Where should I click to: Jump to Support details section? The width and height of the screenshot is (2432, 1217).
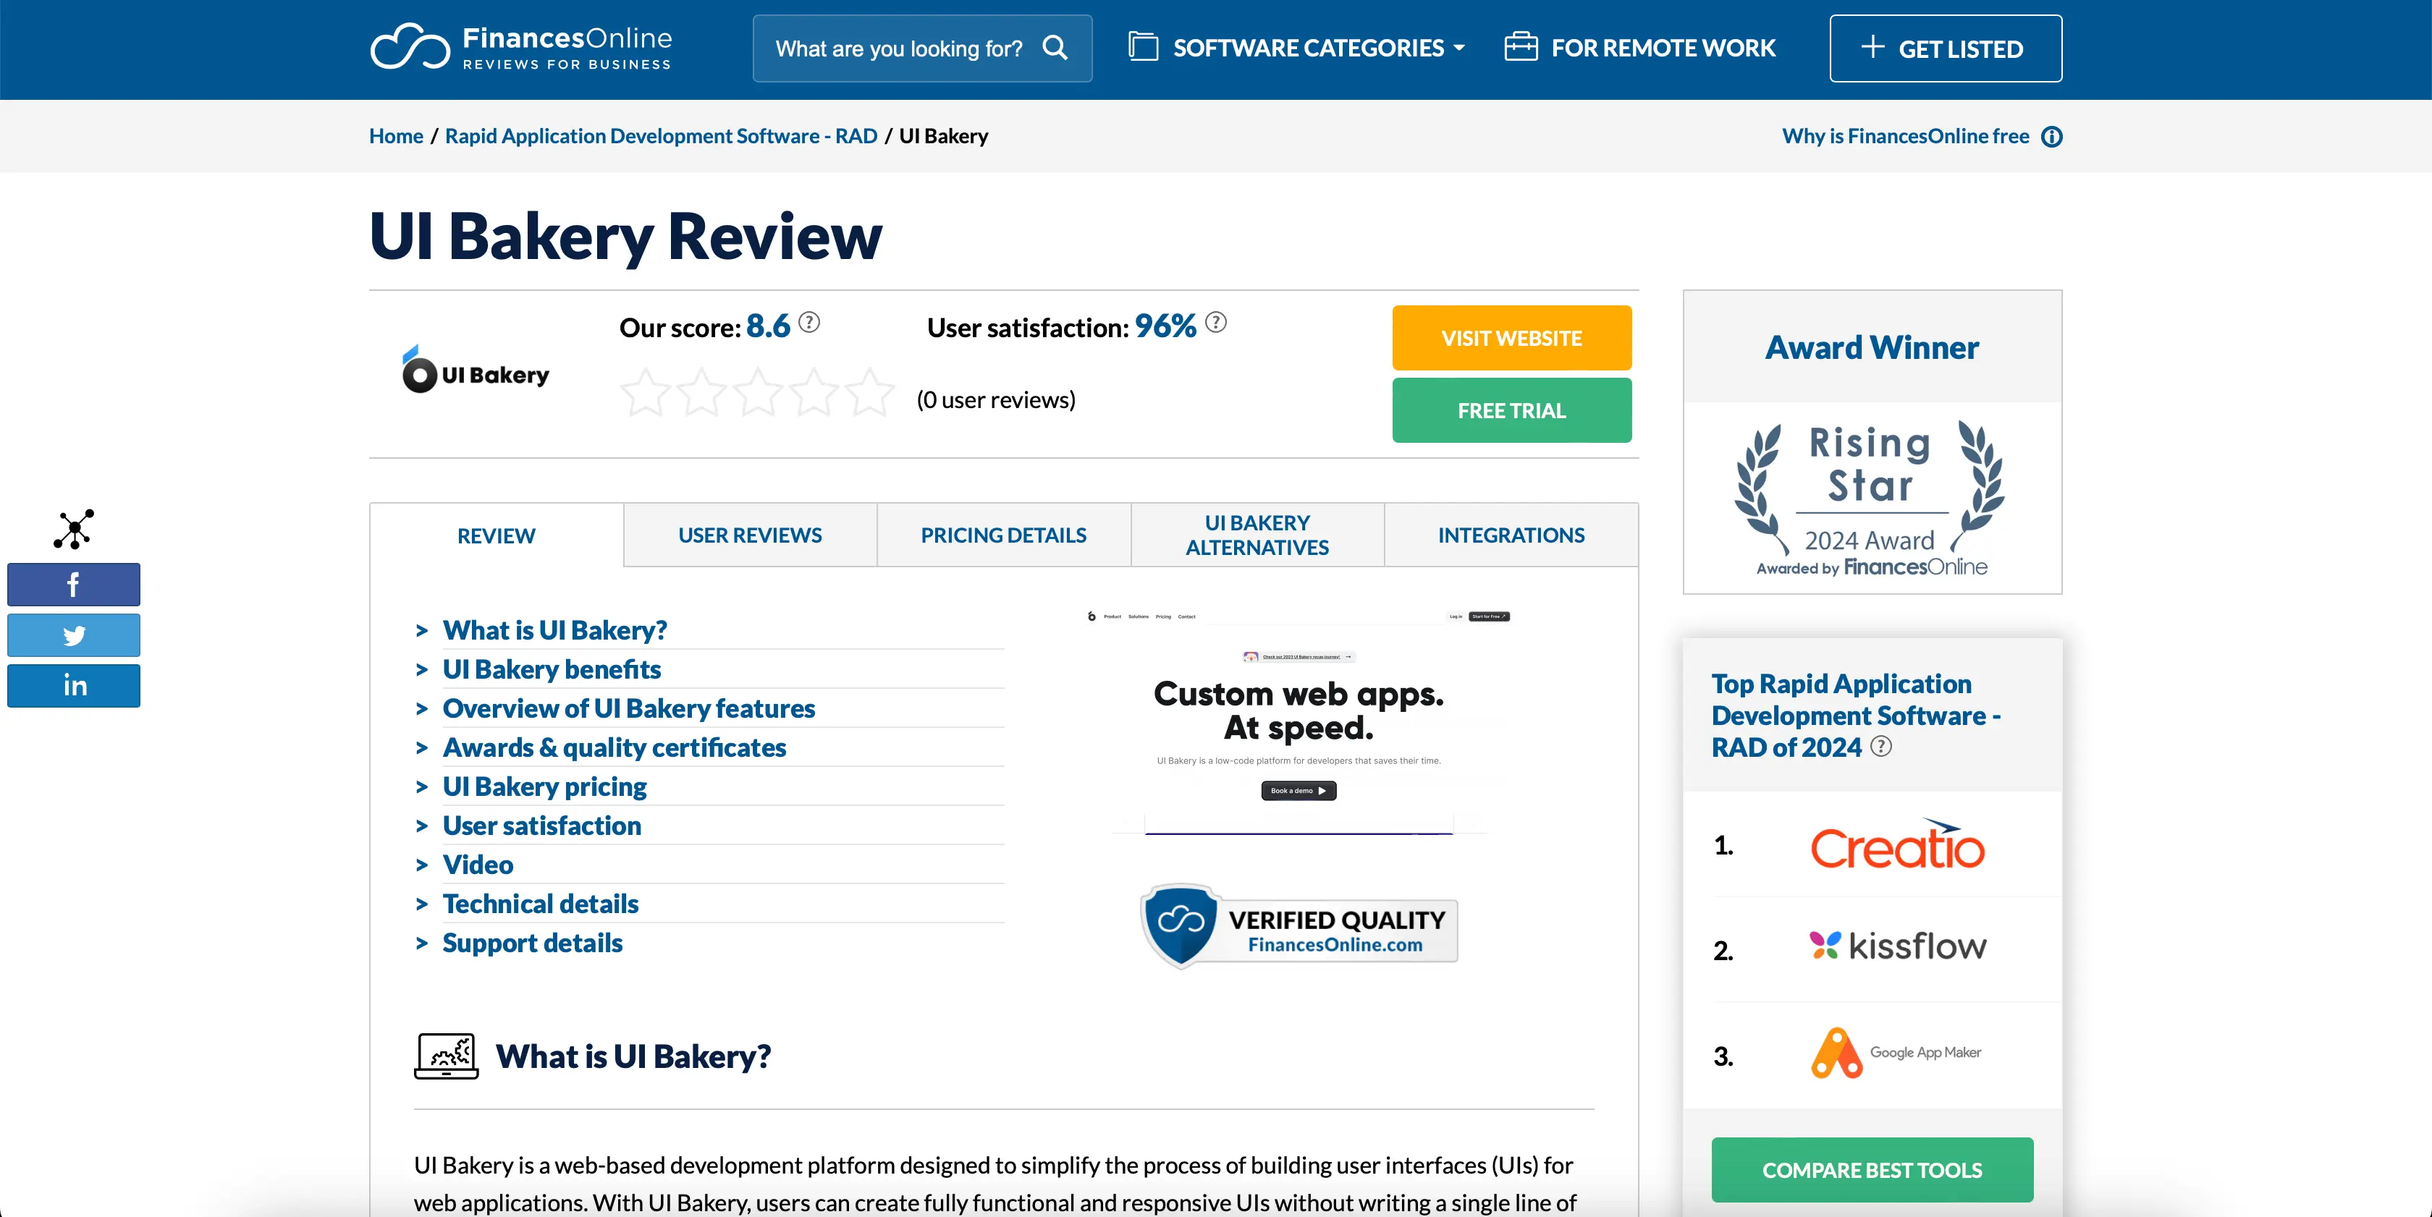pyautogui.click(x=533, y=943)
